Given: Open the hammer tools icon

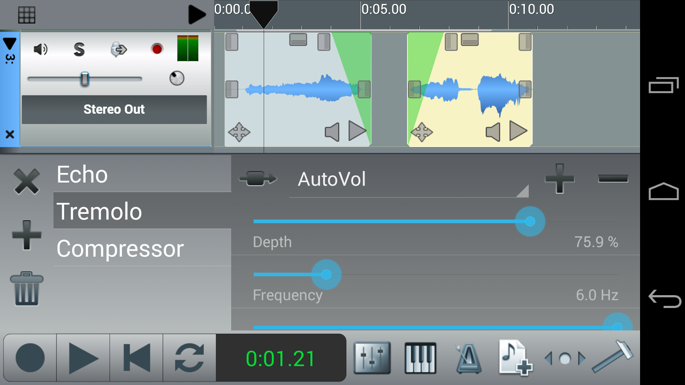Looking at the screenshot, I should (x=613, y=356).
